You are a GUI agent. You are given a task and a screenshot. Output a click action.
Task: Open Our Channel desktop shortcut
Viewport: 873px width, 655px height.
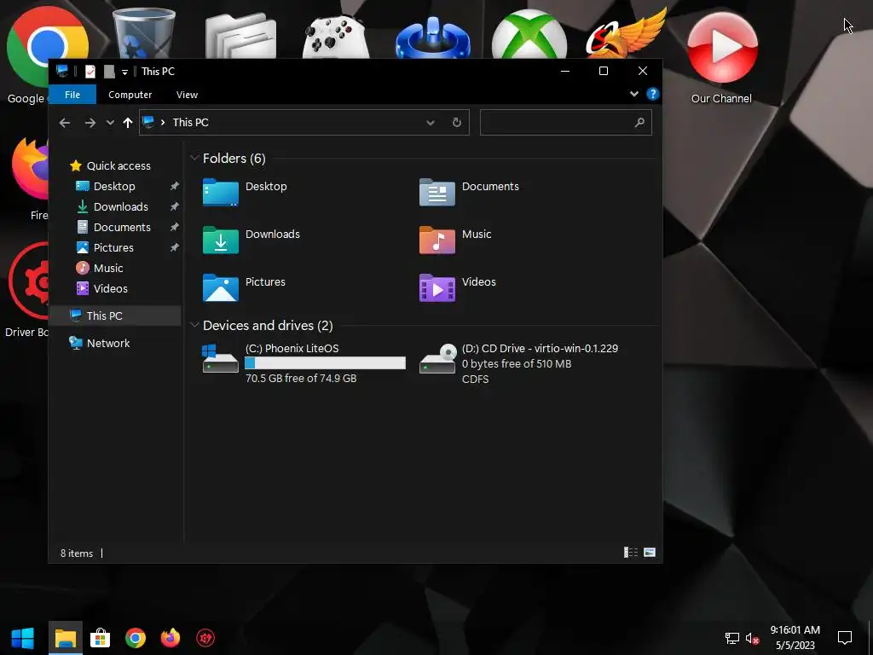721,59
